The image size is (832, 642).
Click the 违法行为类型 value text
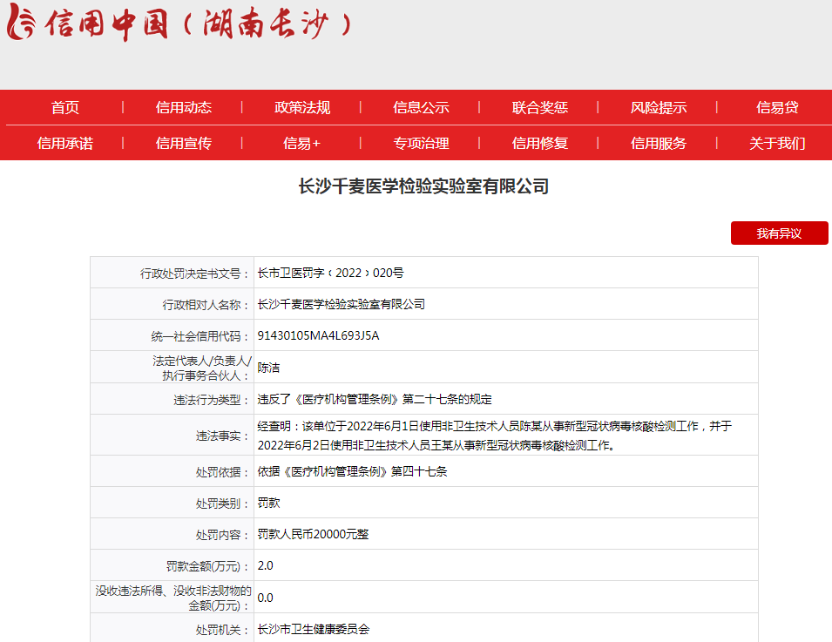click(375, 399)
